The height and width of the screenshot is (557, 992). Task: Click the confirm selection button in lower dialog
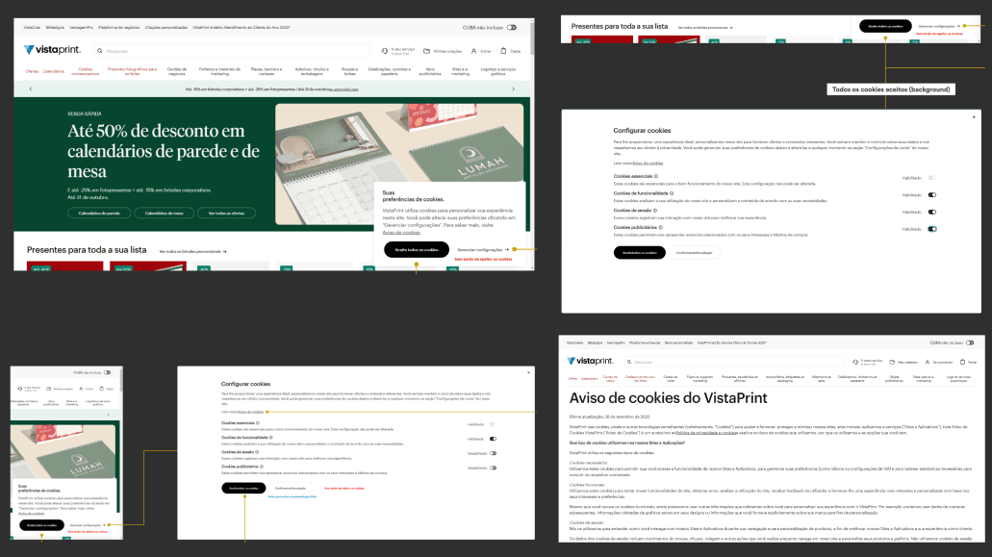tap(291, 488)
